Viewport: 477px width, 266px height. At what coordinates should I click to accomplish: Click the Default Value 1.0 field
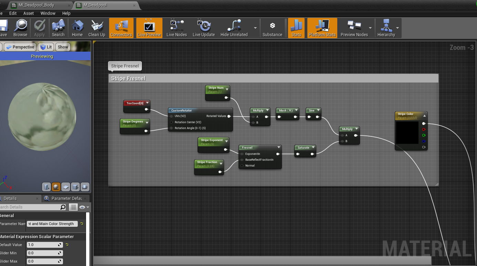pos(45,245)
